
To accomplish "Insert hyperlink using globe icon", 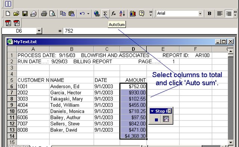I will [97, 14].
